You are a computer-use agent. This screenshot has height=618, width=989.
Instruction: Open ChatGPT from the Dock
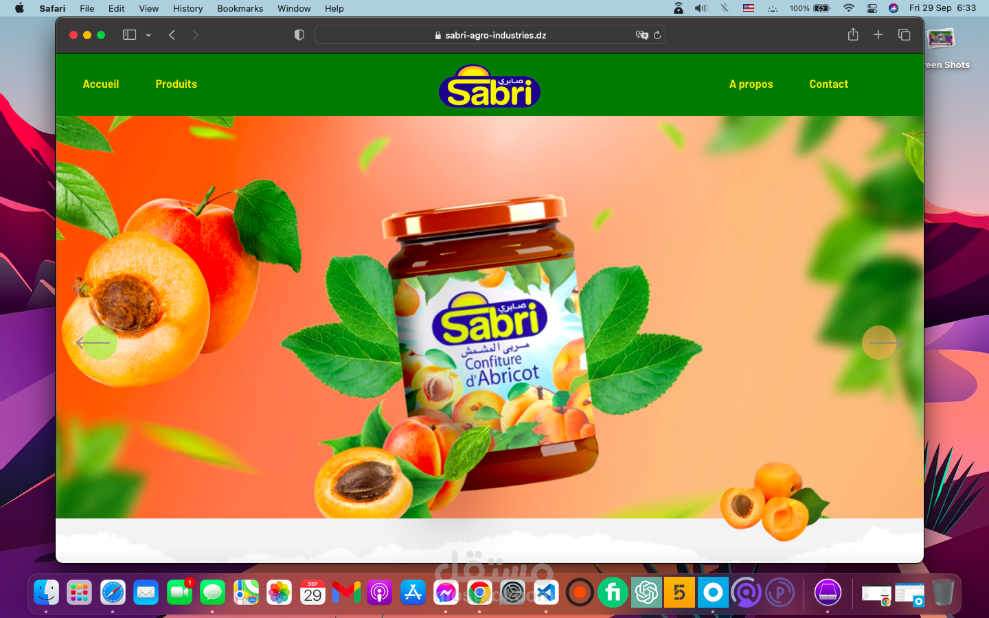pyautogui.click(x=646, y=592)
